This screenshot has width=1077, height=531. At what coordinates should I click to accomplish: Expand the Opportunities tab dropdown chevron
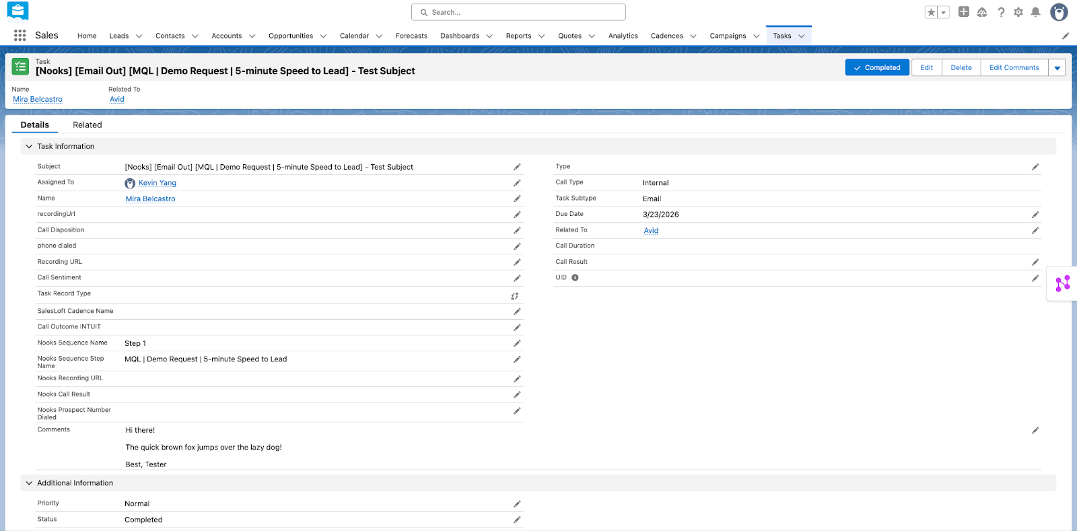[x=323, y=36]
